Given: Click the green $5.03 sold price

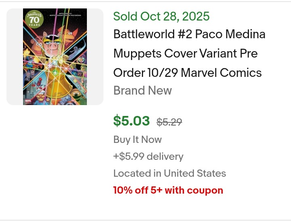Looking at the screenshot, I should coord(131,121).
